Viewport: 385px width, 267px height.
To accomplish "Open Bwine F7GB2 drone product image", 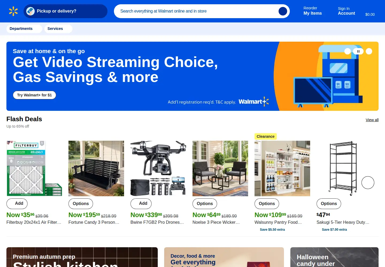I will (158, 168).
